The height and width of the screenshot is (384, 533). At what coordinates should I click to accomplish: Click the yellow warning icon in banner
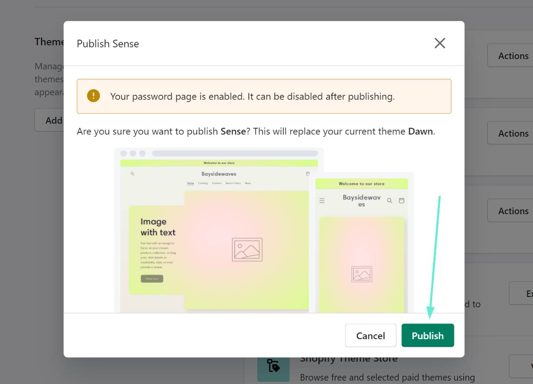(x=93, y=96)
